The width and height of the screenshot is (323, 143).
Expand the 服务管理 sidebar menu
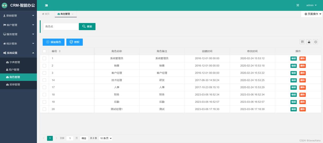click(x=19, y=34)
